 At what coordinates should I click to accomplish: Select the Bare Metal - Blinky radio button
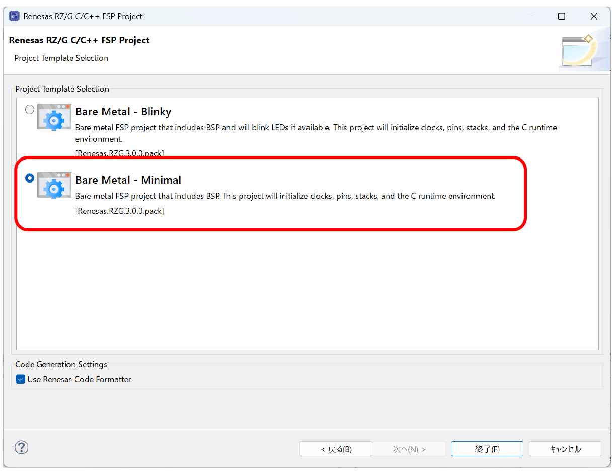[x=30, y=109]
